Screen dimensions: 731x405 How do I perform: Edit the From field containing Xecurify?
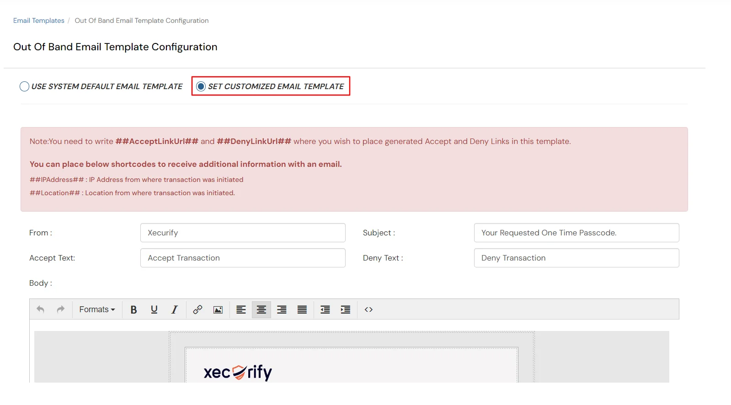243,233
